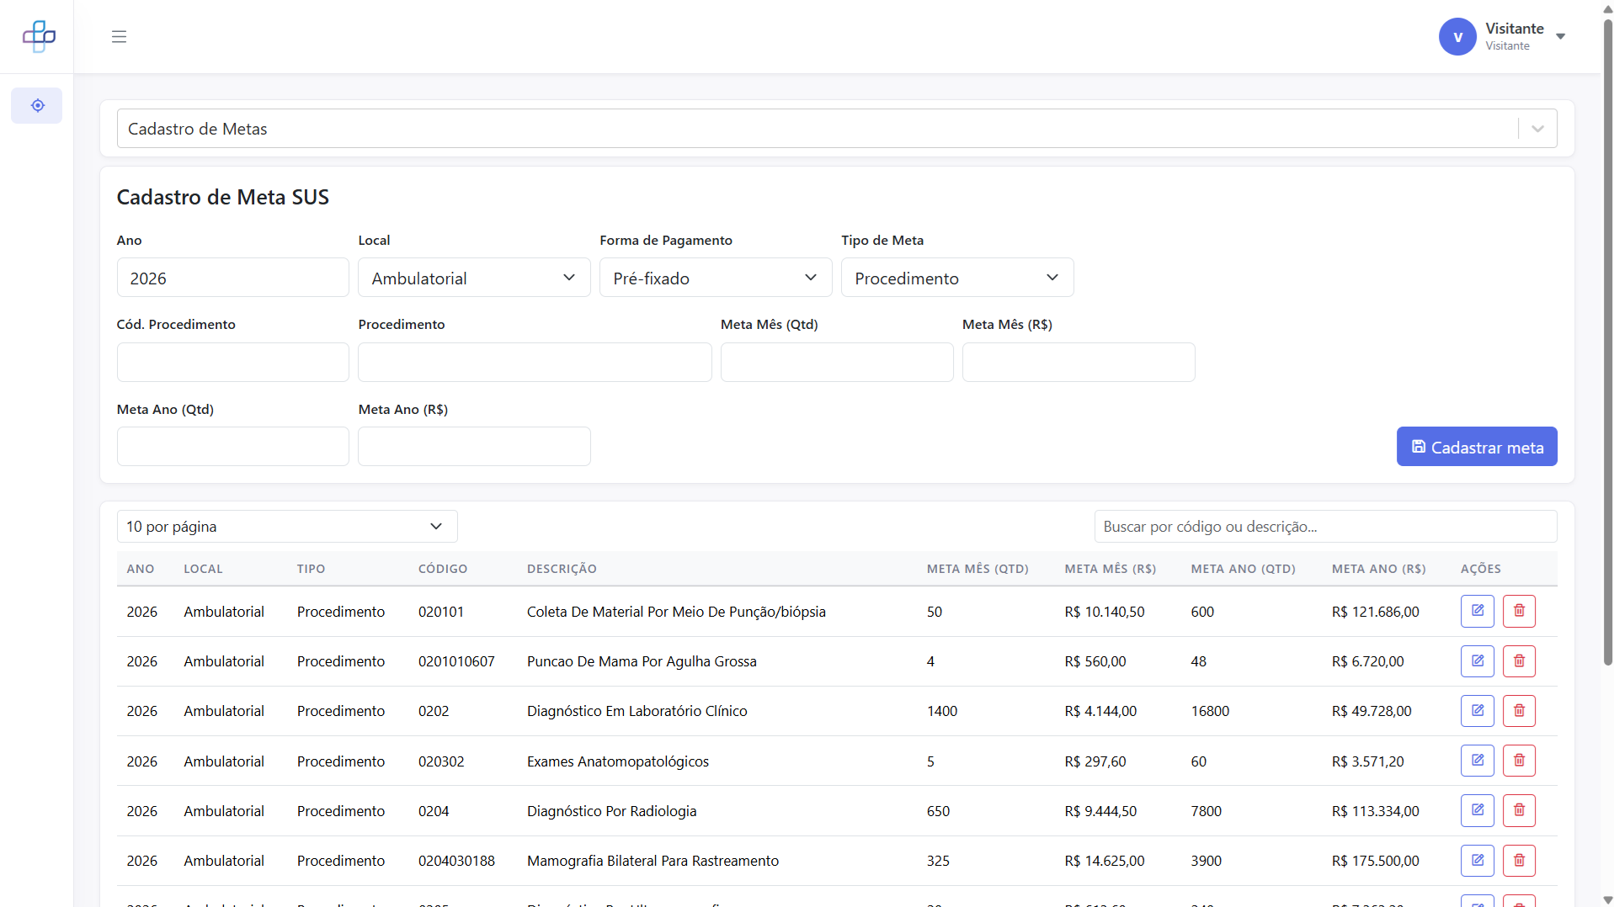
Task: Focus the Meta Mês (Qtd) field
Action: click(x=837, y=362)
